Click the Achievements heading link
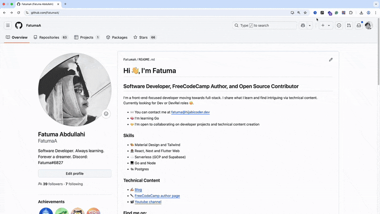380x214 pixels. point(51,202)
